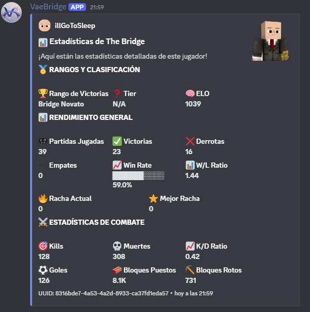Image resolution: width=310 pixels, height=312 pixels.
Task: Open the Minecraft skin thumbnail image
Action: tap(270, 41)
